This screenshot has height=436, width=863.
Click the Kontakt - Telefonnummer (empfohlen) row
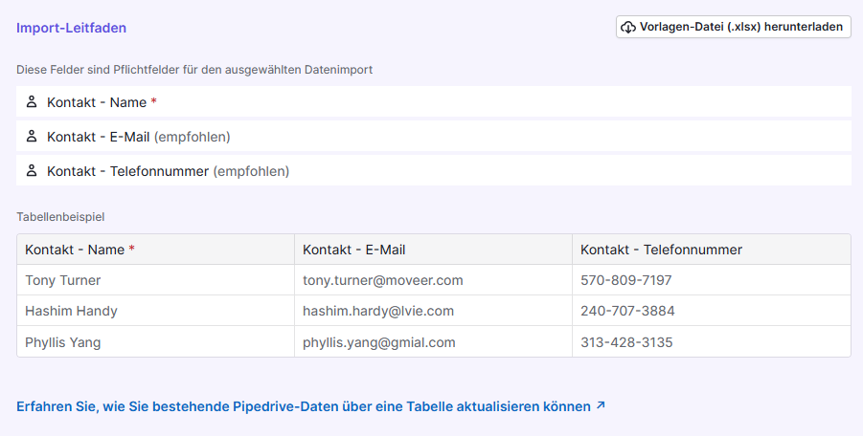point(433,171)
